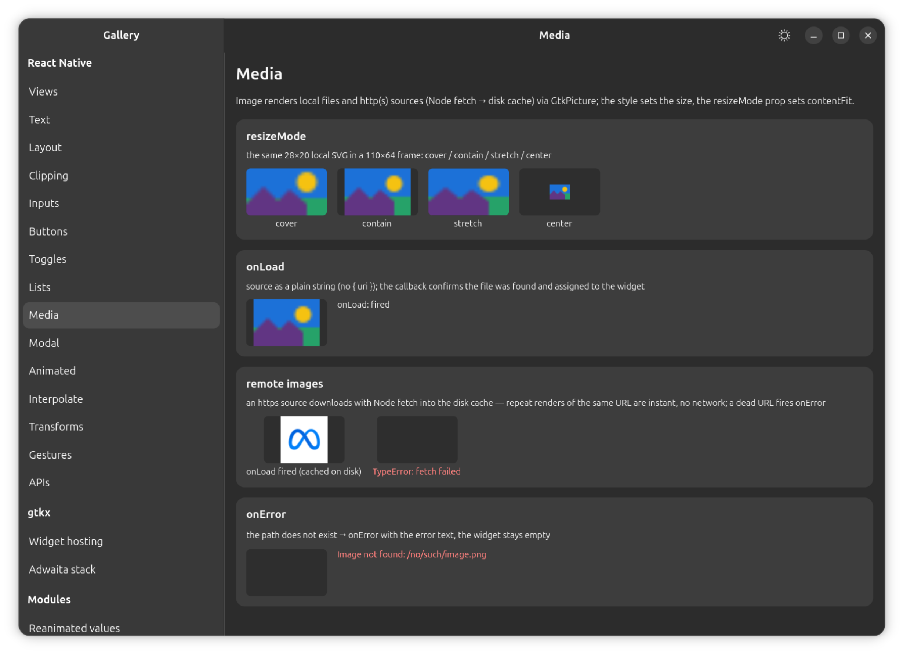Open Widget hosting under gtkx

click(x=122, y=541)
